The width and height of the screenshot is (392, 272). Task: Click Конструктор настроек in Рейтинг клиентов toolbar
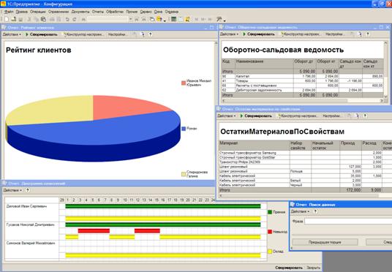tap(84, 34)
